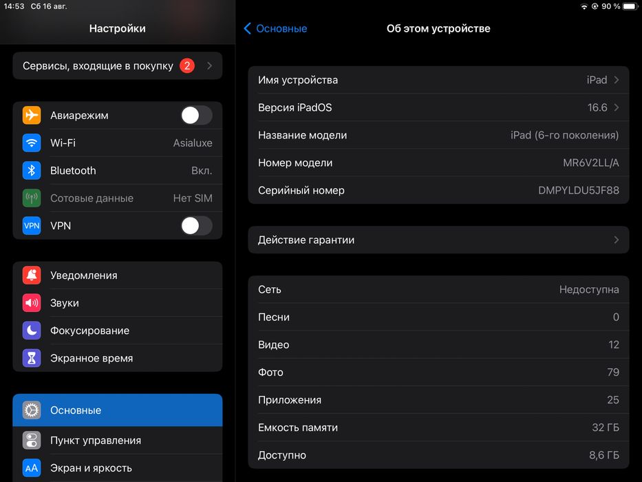Viewport: 642px width, 482px height.
Task: Tap the Серийный номер label
Action: (x=301, y=190)
